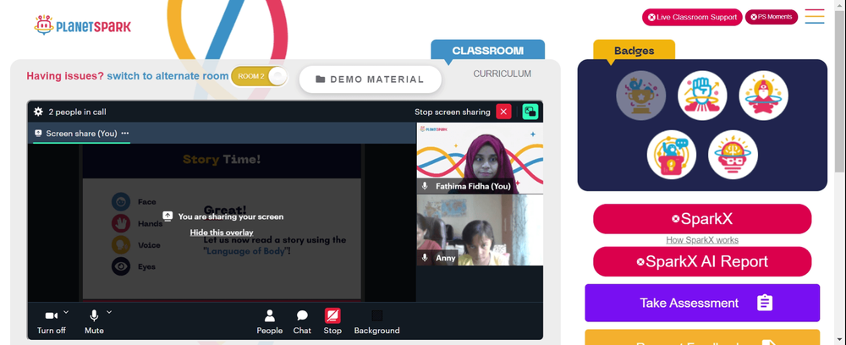Click Anny's video tile
This screenshot has width=846, height=345.
pyautogui.click(x=480, y=230)
